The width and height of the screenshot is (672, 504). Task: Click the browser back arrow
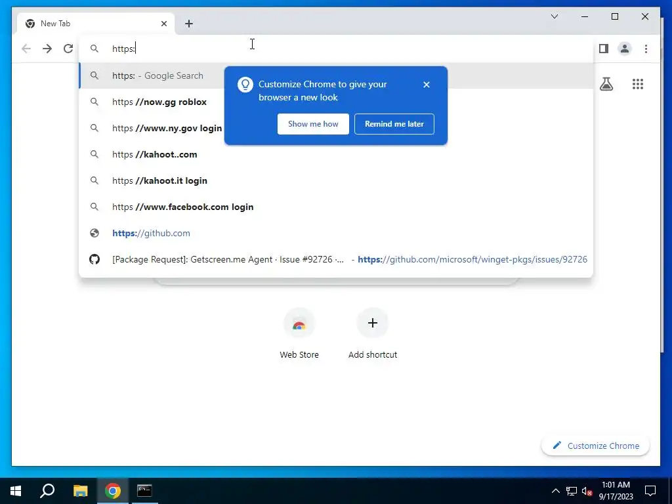[26, 49]
